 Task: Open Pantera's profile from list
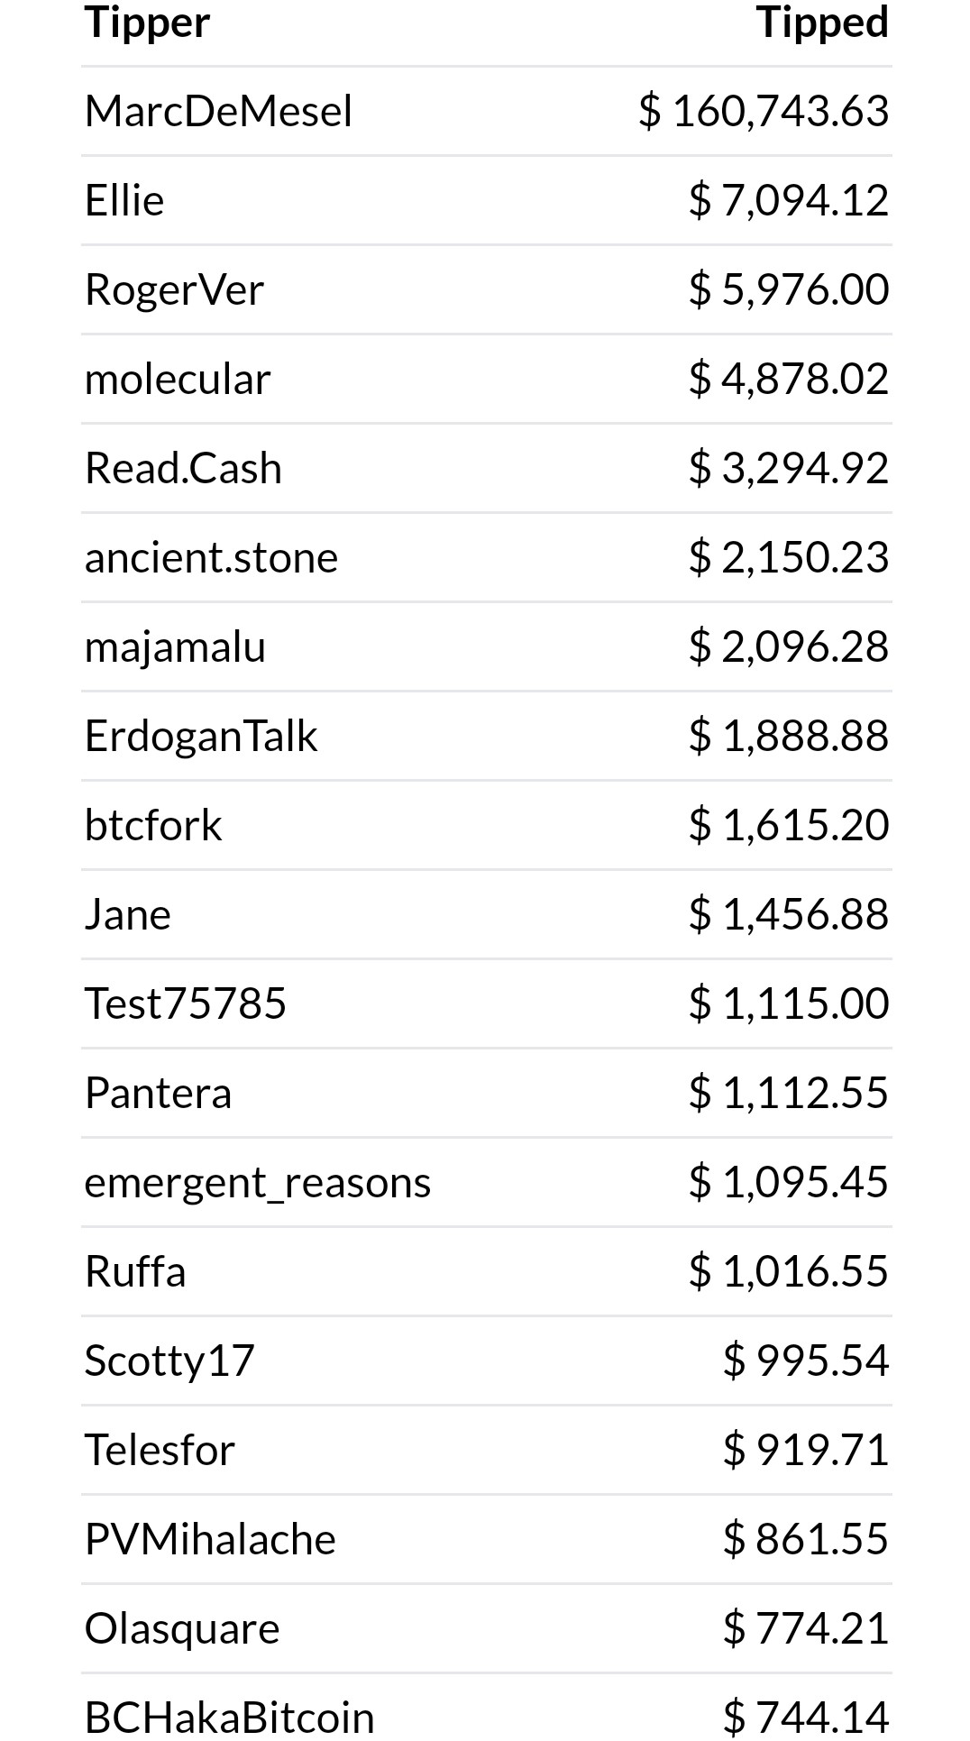pos(159,1093)
